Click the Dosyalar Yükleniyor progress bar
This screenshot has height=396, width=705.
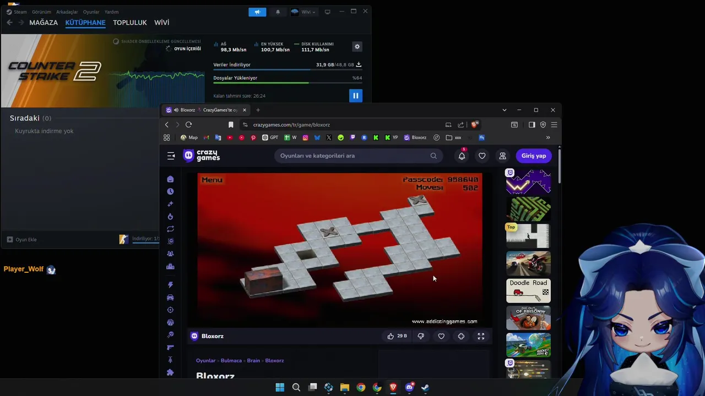pyautogui.click(x=288, y=82)
